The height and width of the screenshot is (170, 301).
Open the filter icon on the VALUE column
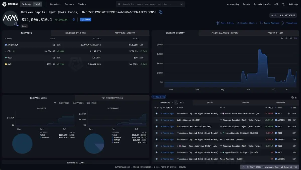(x=266, y=108)
